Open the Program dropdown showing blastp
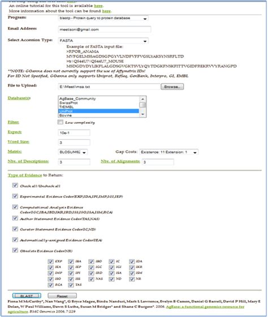268x317 pixels. 103,18
